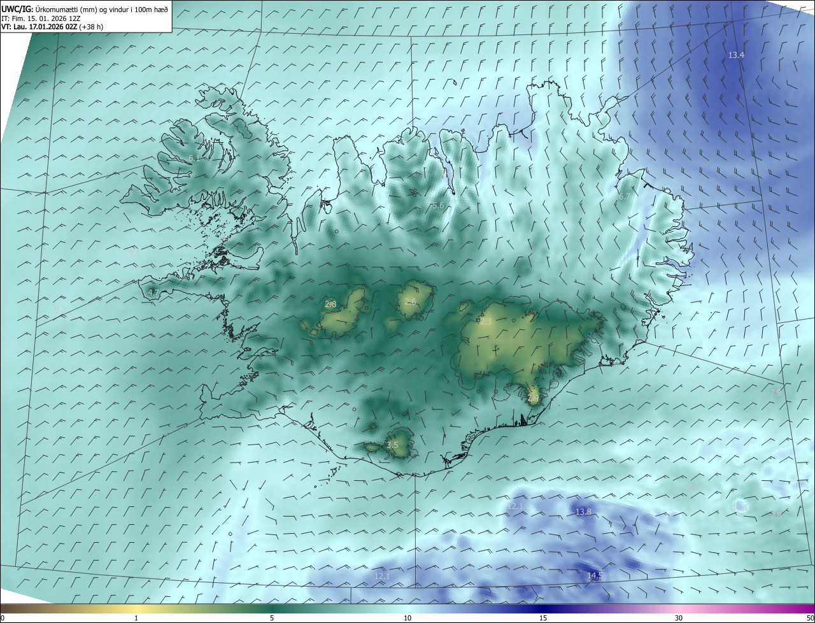Click the colorbar tick label 30
Viewport: 815px width, 623px height.
coord(679,618)
